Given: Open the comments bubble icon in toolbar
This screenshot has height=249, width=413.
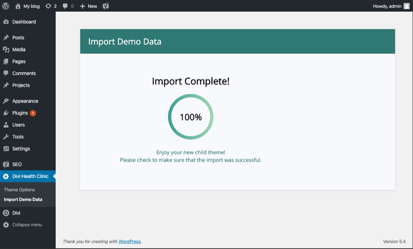Looking at the screenshot, I should (x=65, y=6).
